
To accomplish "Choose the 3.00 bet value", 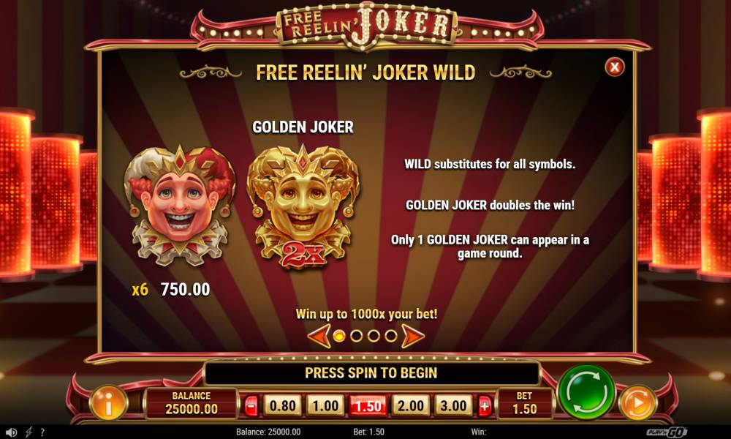I will coord(453,405).
